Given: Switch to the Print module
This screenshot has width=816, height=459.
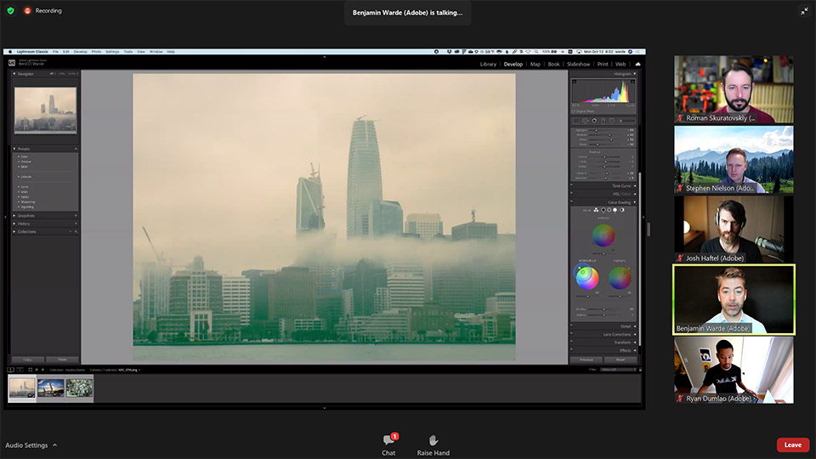Looking at the screenshot, I should point(603,64).
